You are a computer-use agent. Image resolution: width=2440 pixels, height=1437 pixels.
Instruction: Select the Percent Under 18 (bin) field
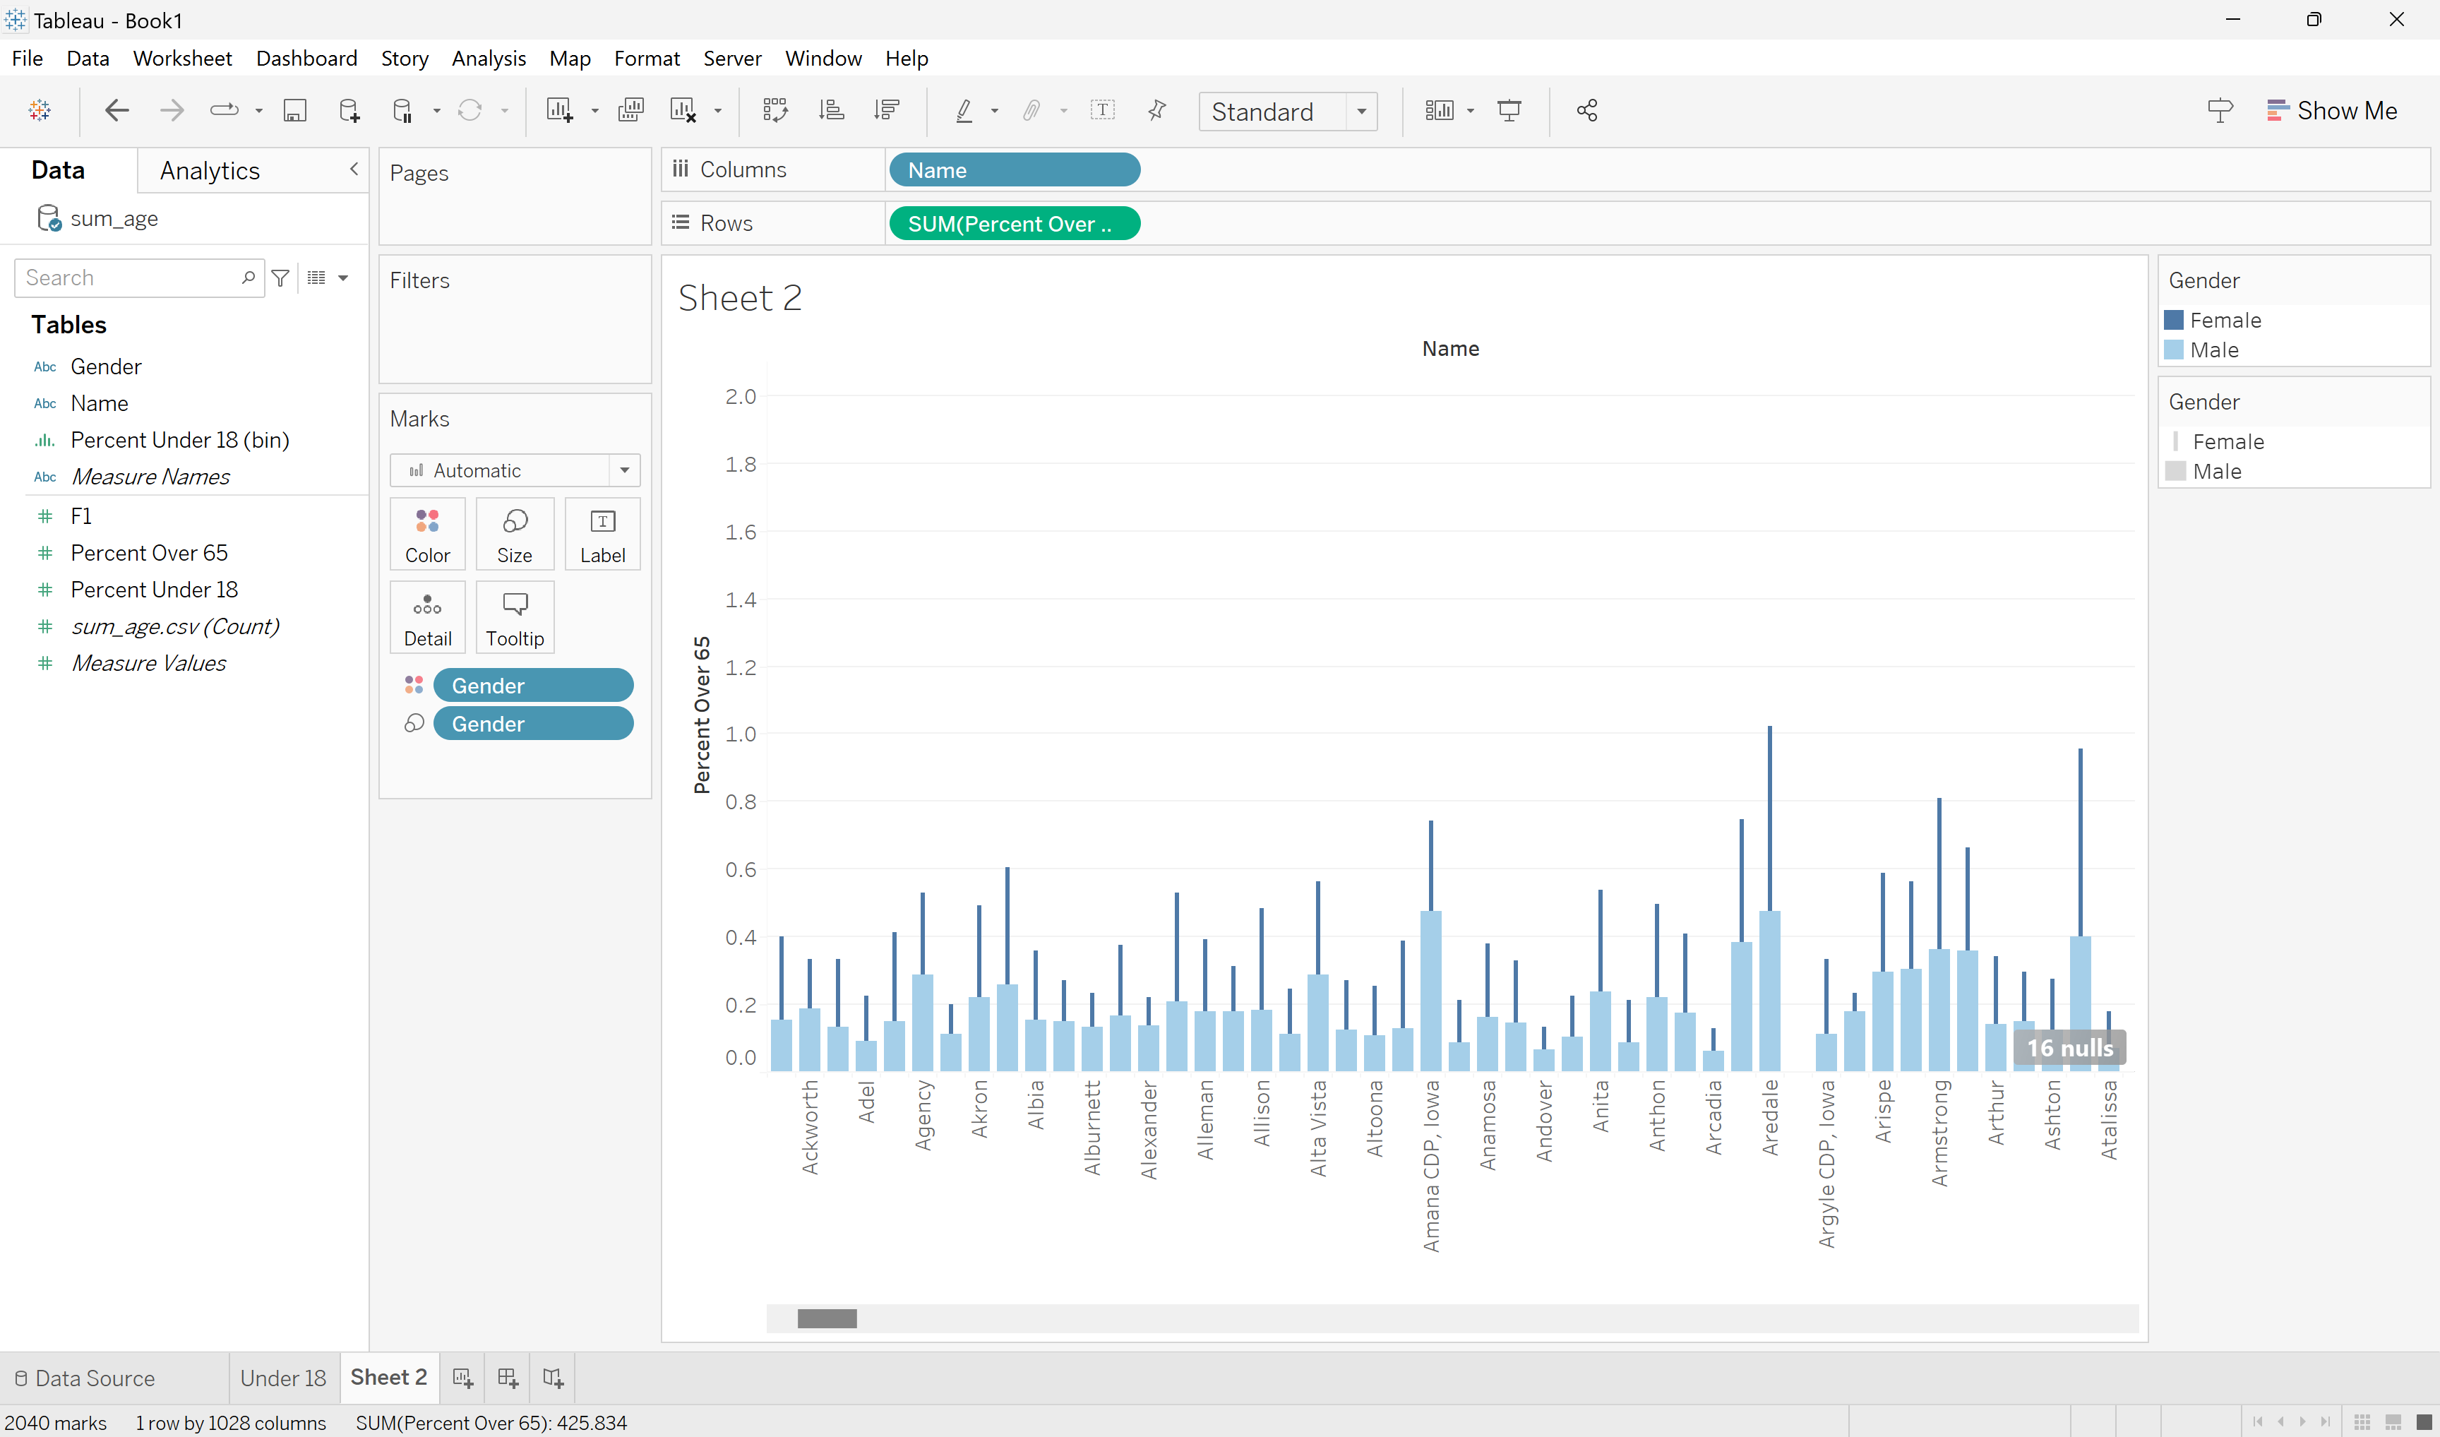[180, 441]
